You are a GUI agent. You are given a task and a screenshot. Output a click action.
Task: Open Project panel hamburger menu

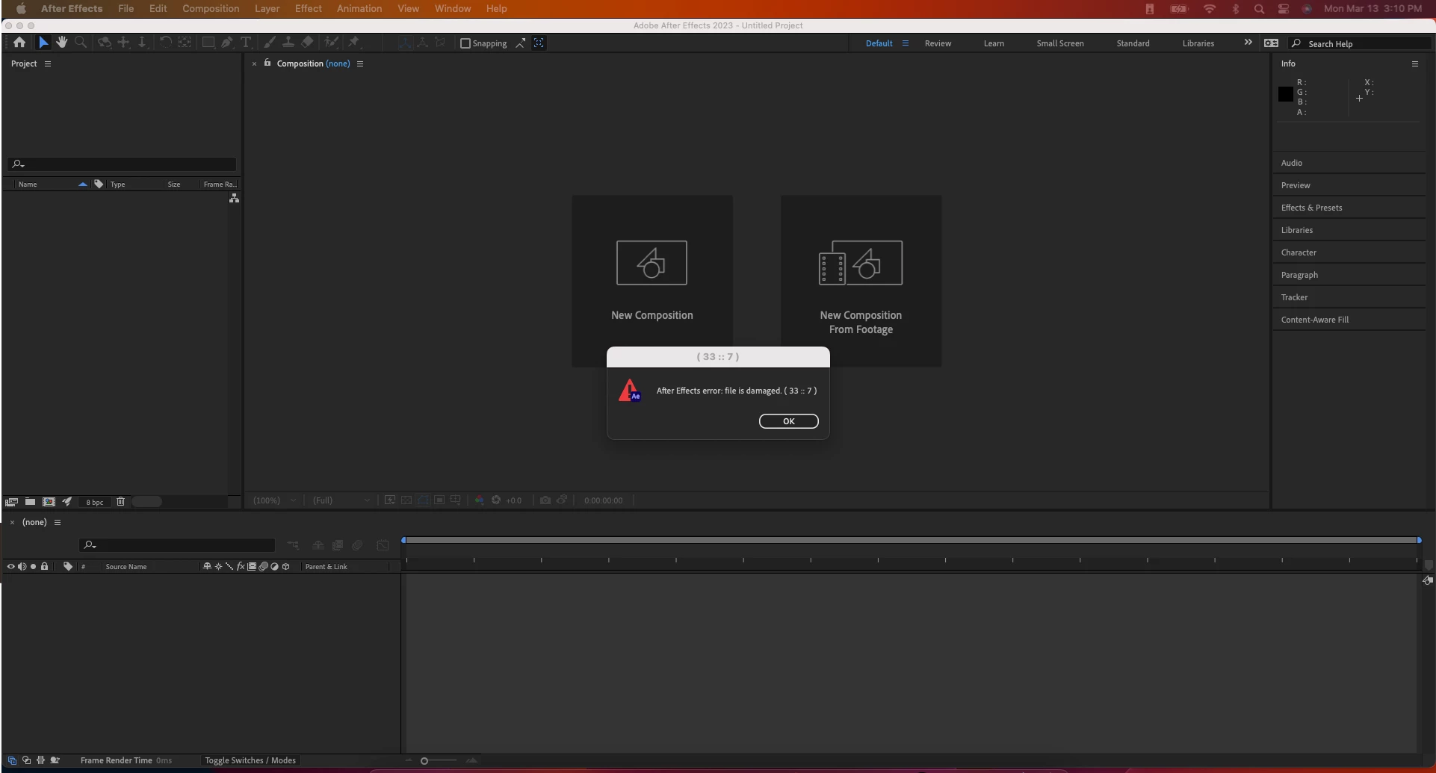[48, 63]
